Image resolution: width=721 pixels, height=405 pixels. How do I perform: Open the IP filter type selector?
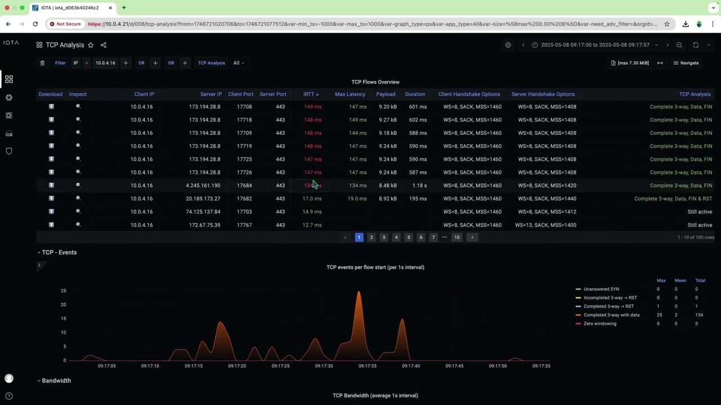[x=75, y=63]
